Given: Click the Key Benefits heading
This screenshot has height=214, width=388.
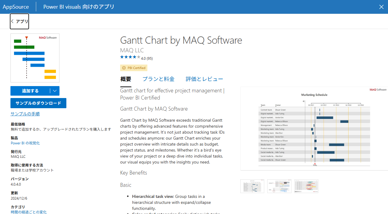Looking at the screenshot, I should click(x=134, y=173).
